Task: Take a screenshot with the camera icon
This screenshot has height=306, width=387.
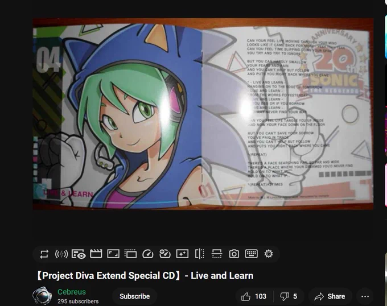Action: 234,254
